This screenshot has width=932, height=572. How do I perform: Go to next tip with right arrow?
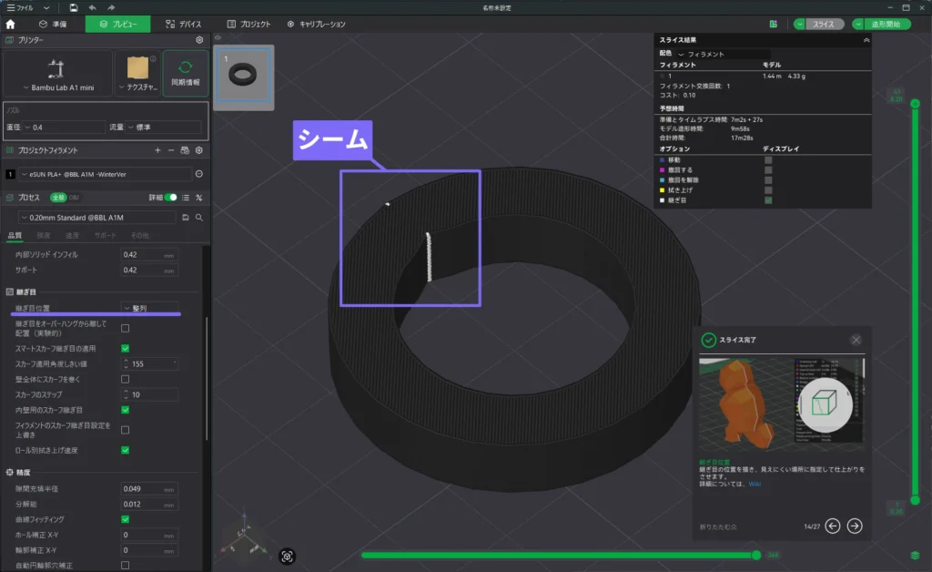click(x=854, y=526)
